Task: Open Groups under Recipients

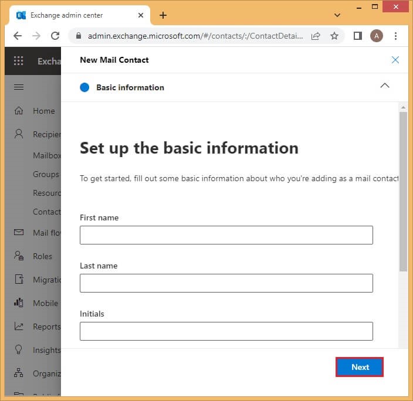Action: click(x=46, y=174)
